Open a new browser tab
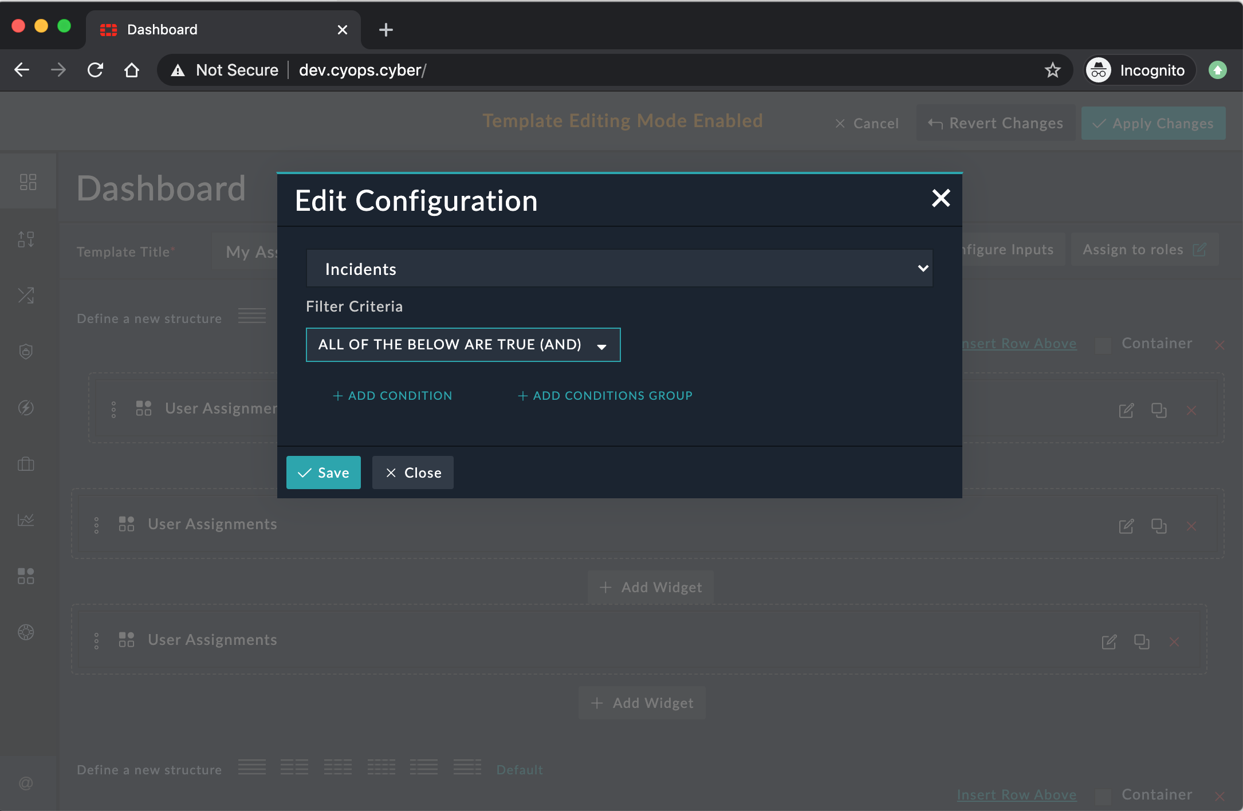 (x=386, y=30)
